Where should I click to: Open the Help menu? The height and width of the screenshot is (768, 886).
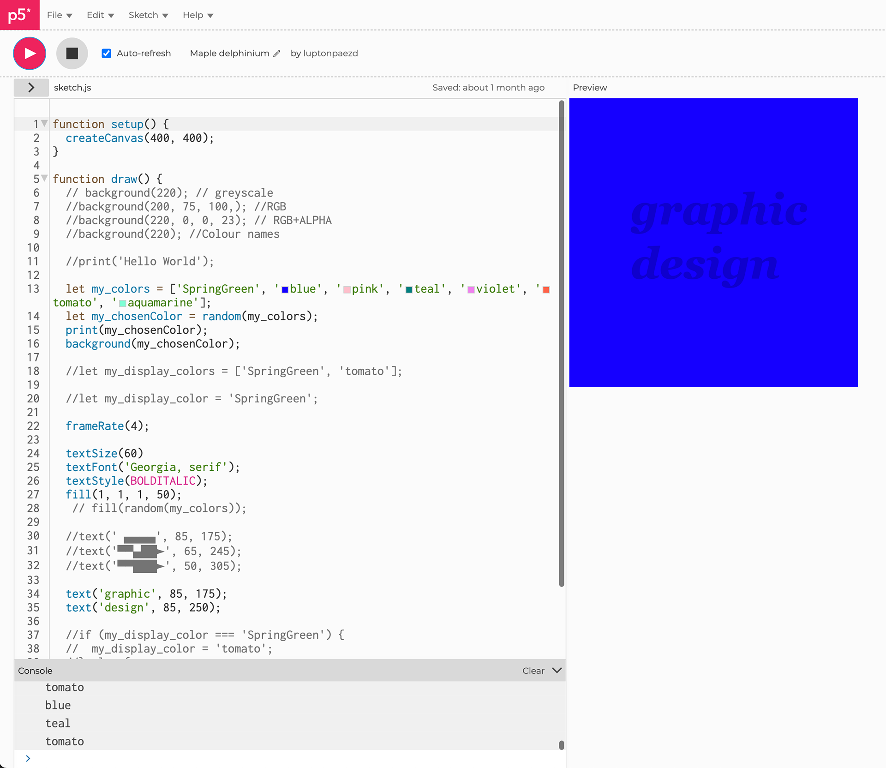click(198, 15)
